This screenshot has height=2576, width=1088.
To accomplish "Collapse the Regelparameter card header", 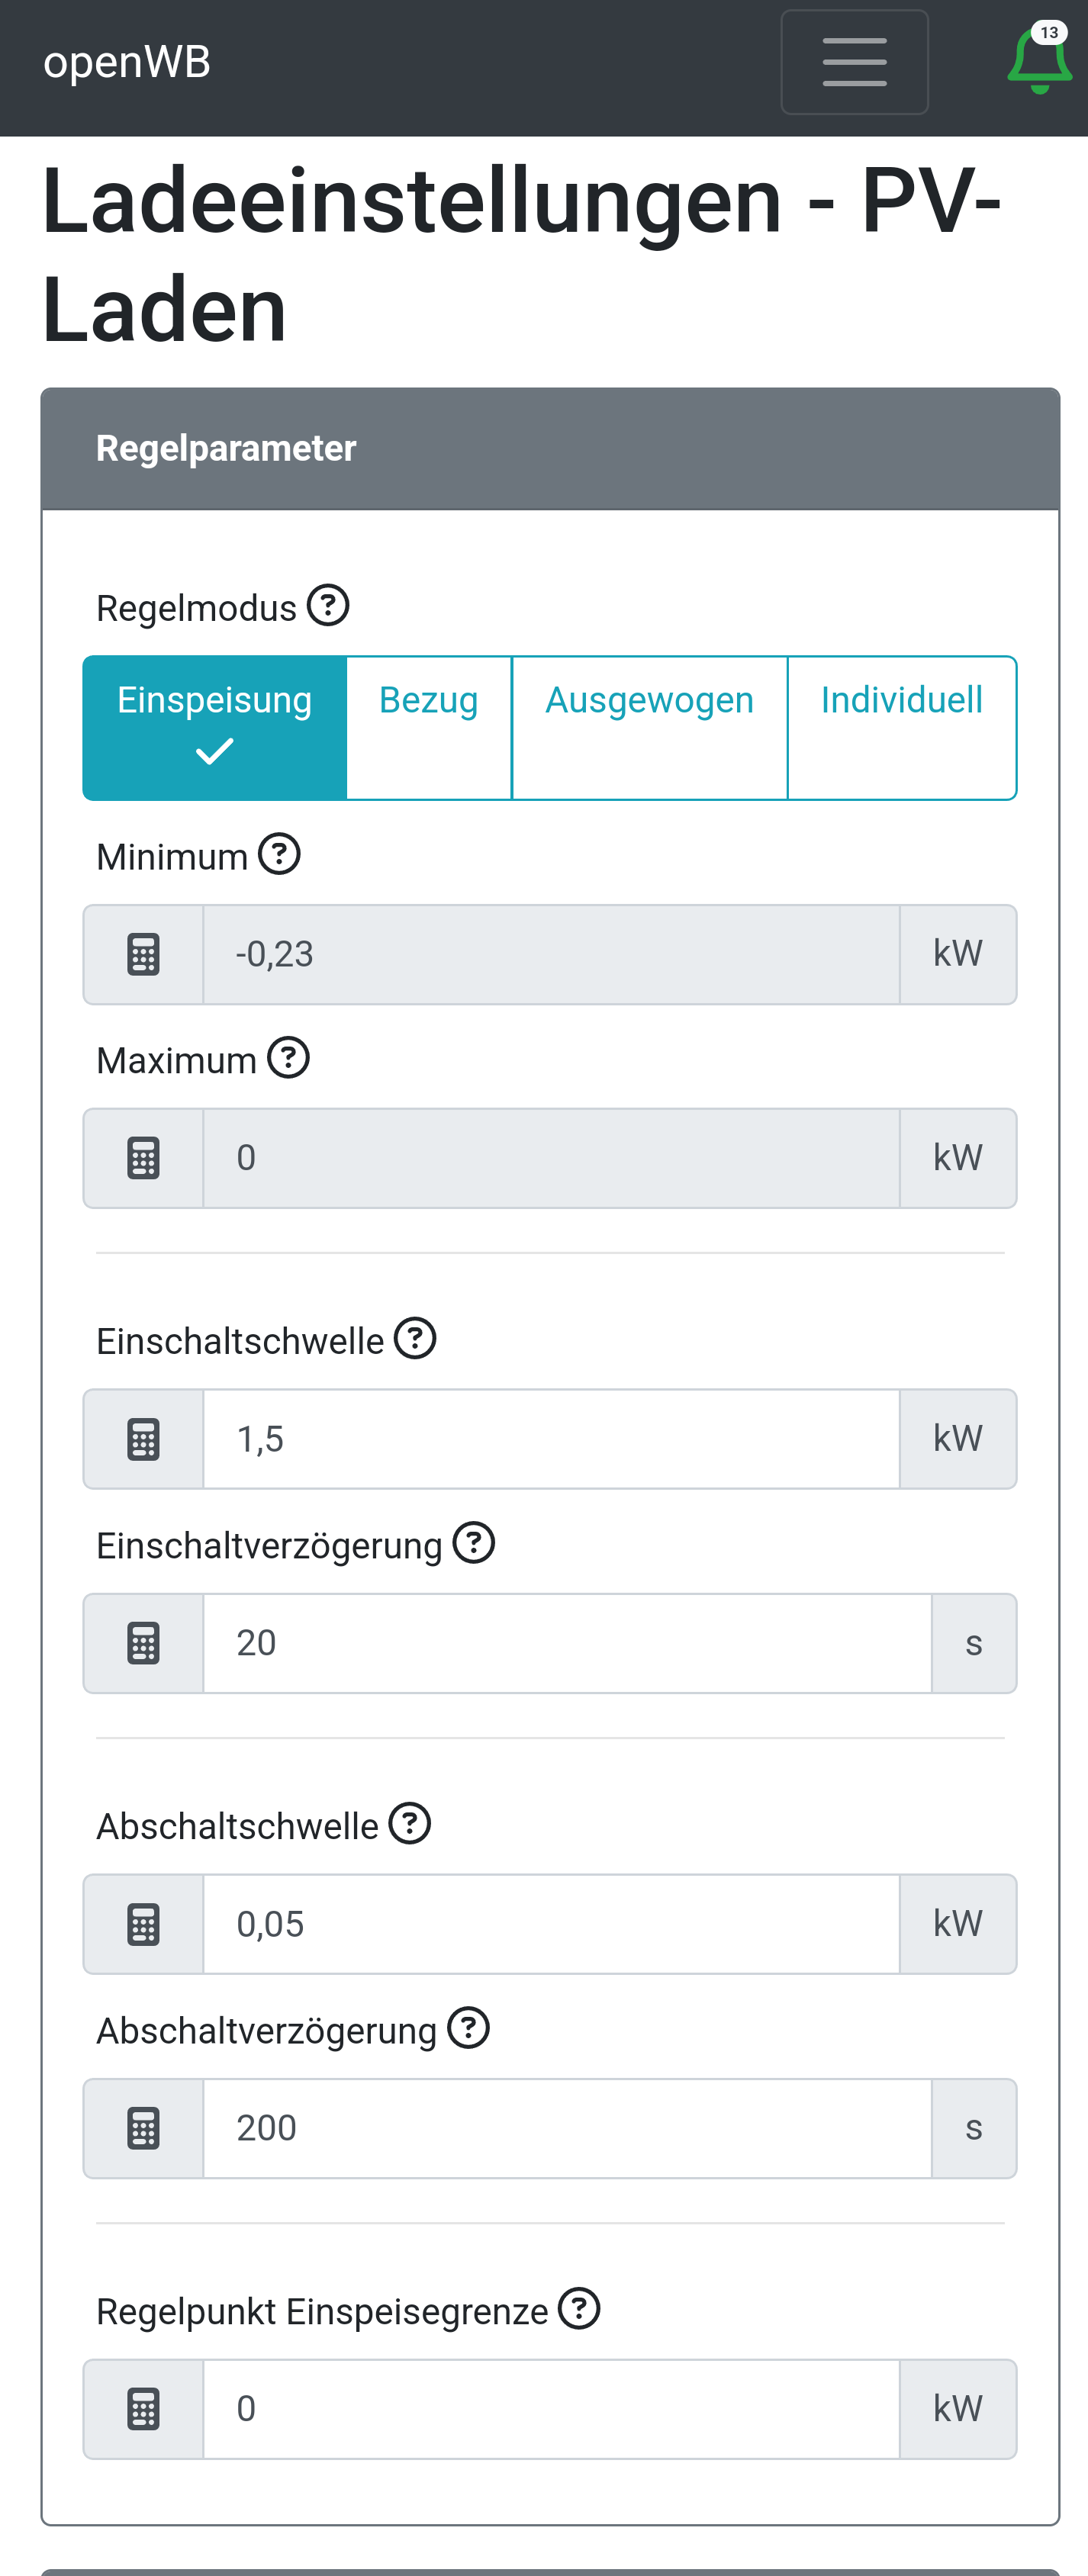I will (550, 449).
